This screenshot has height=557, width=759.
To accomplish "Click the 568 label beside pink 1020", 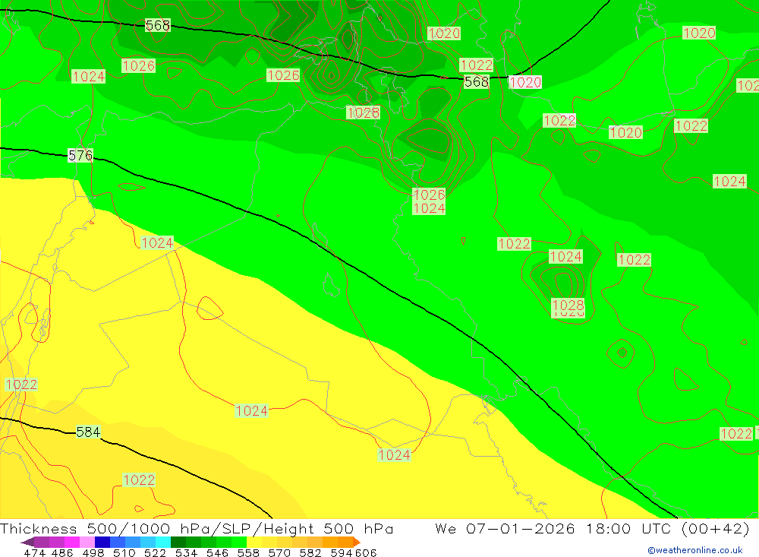I will click(x=477, y=81).
